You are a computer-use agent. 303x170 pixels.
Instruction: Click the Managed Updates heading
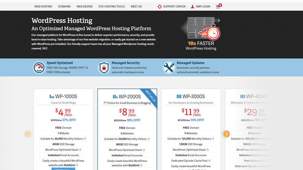(191, 63)
